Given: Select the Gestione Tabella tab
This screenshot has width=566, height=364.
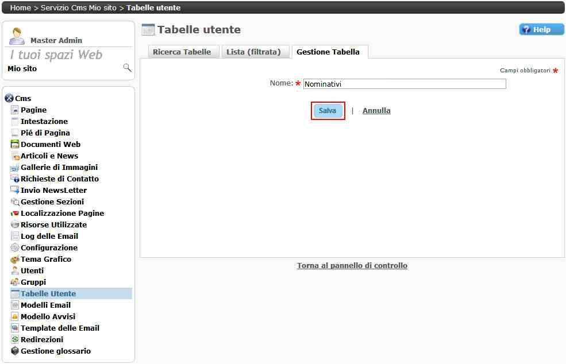Looking at the screenshot, I should pyautogui.click(x=328, y=52).
